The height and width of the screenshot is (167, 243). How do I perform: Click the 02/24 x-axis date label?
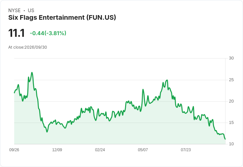pyautogui.click(x=100, y=150)
